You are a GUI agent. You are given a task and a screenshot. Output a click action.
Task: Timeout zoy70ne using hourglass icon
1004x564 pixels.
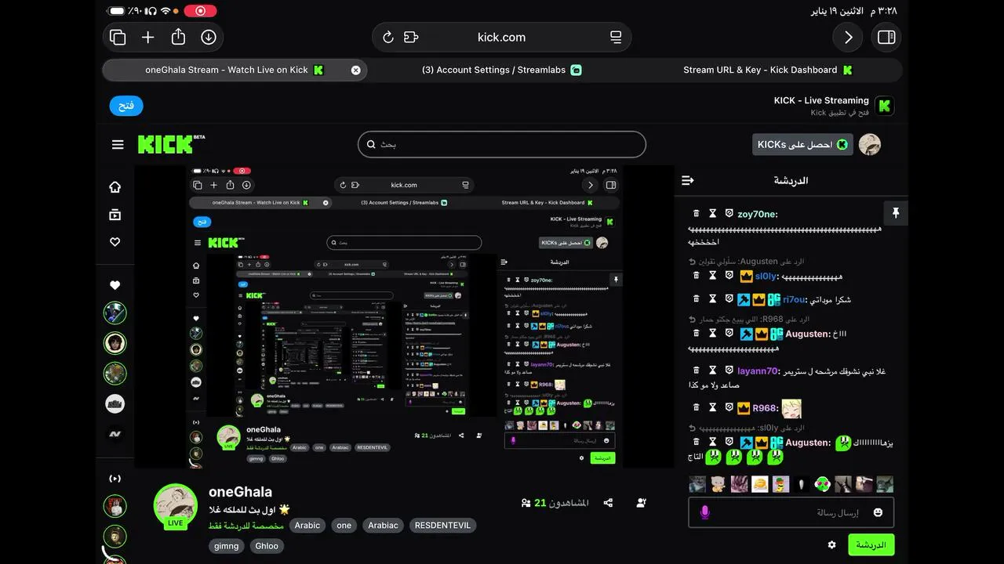(x=713, y=213)
